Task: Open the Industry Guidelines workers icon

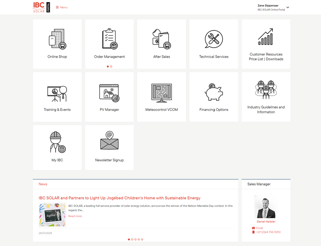Action: coord(266,90)
